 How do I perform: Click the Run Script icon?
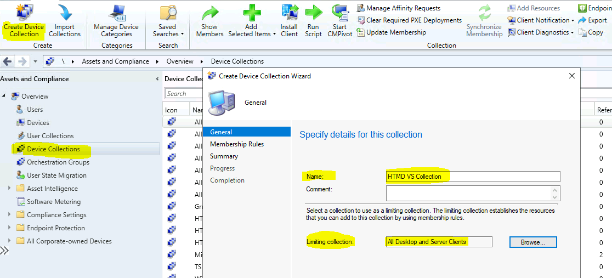coord(313,13)
